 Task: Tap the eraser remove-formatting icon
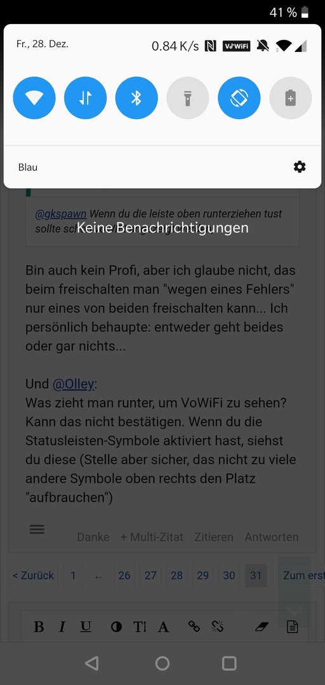261,627
